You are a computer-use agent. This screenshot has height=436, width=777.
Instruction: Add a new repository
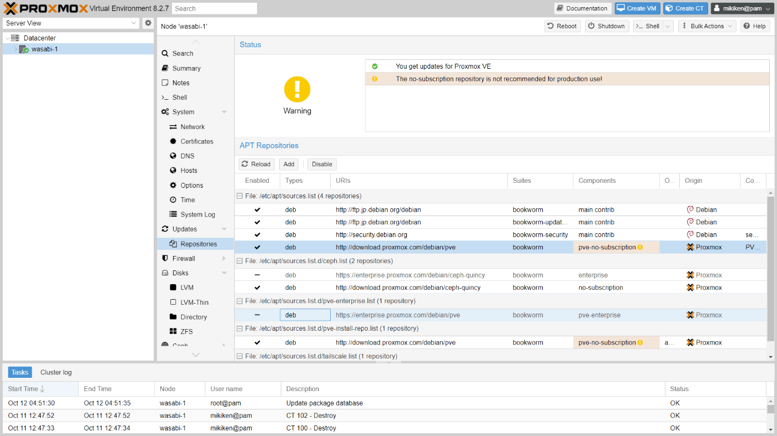click(289, 165)
